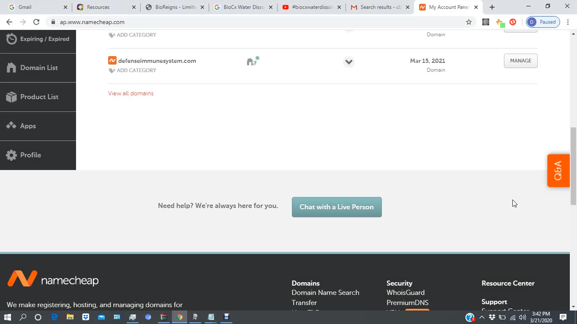The height and width of the screenshot is (324, 577).
Task: Click the pointing hand extension icon
Action: tap(500, 22)
